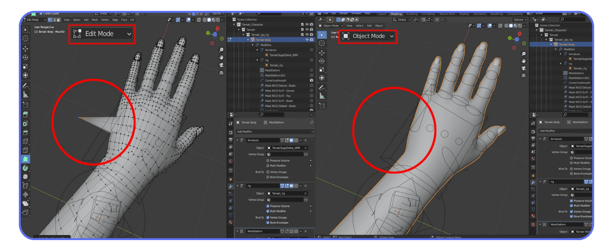Open Vertex menu in left viewport header

pyautogui.click(x=105, y=20)
